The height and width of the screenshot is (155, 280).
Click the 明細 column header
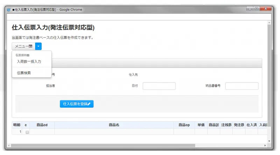(17, 125)
